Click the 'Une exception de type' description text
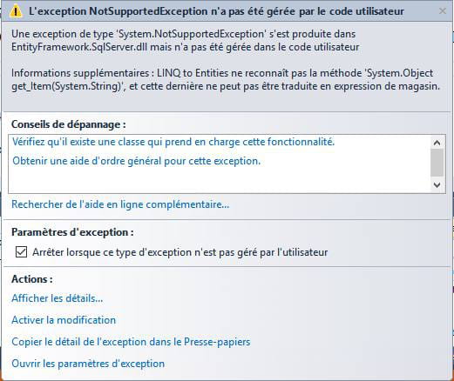The width and height of the screenshot is (454, 381). pyautogui.click(x=186, y=41)
